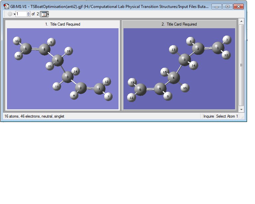Click carbon atom 5 in model 2

click(x=160, y=89)
